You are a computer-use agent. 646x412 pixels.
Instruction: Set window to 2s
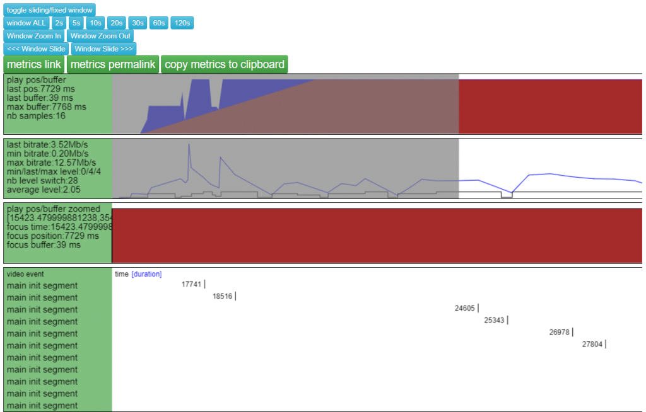[x=59, y=23]
